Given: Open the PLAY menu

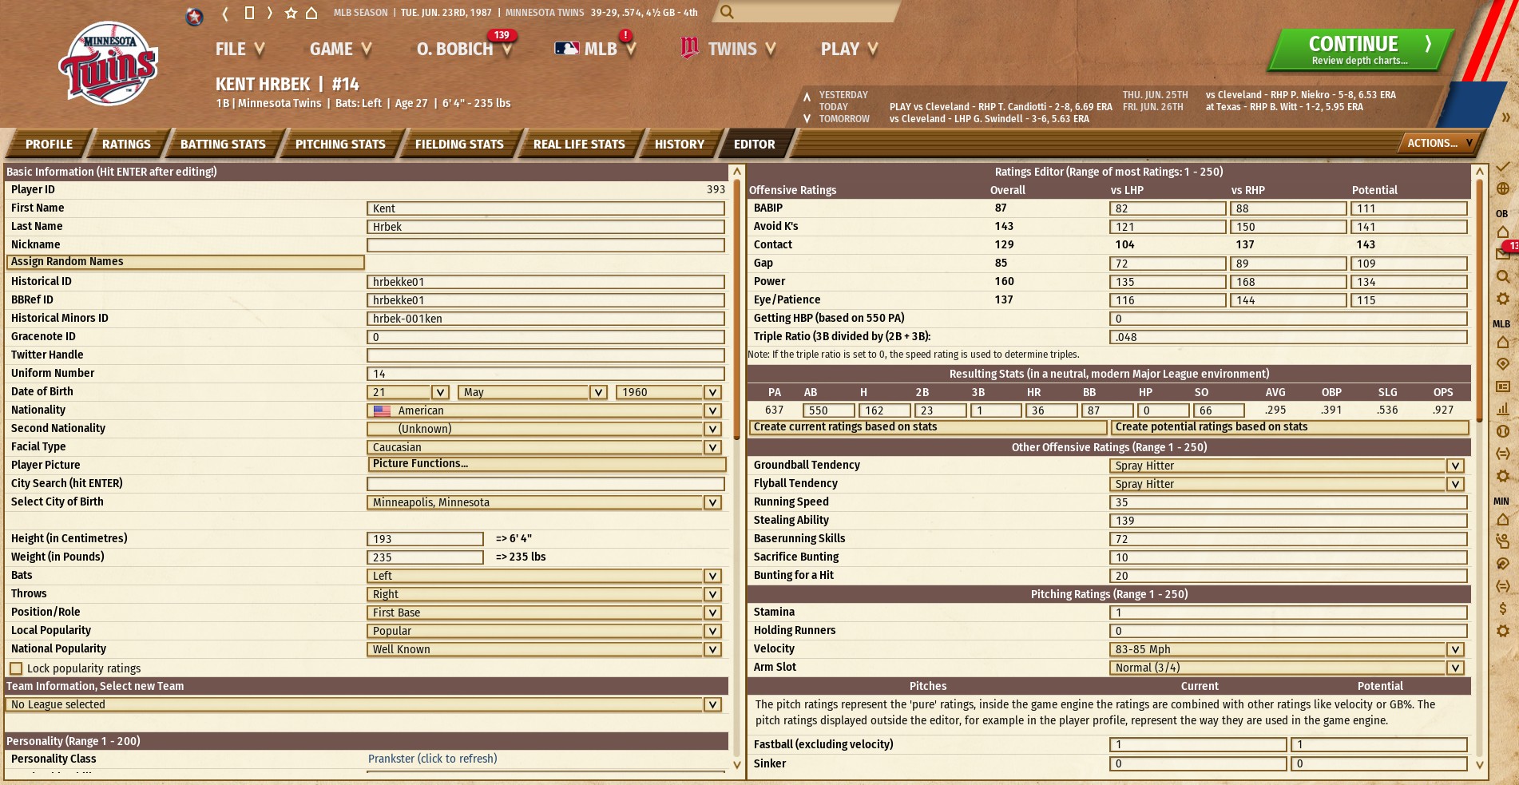Looking at the screenshot, I should (850, 49).
